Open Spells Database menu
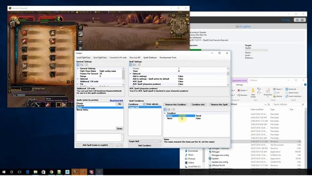Image resolution: width=312 pixels, height=176 pixels. 150,58
